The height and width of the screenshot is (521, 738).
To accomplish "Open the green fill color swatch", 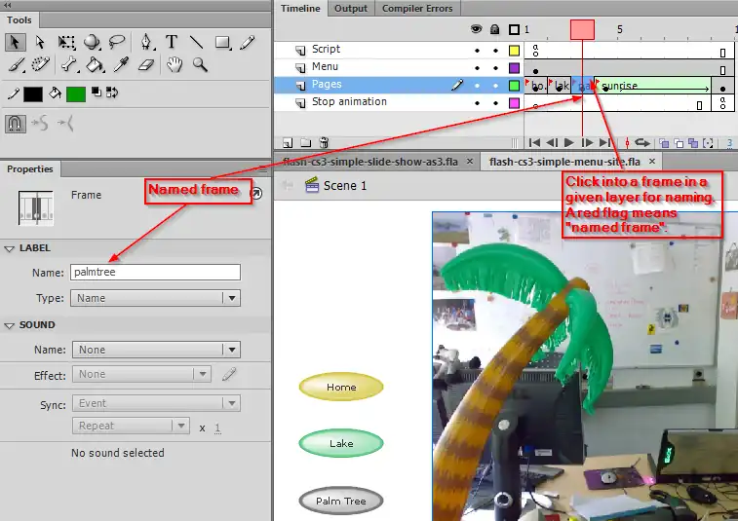I will click(76, 94).
